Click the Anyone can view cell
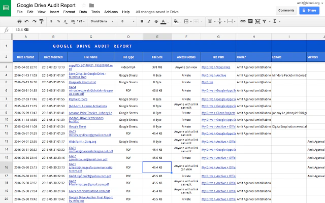The height and width of the screenshot is (203, 325). (x=186, y=67)
